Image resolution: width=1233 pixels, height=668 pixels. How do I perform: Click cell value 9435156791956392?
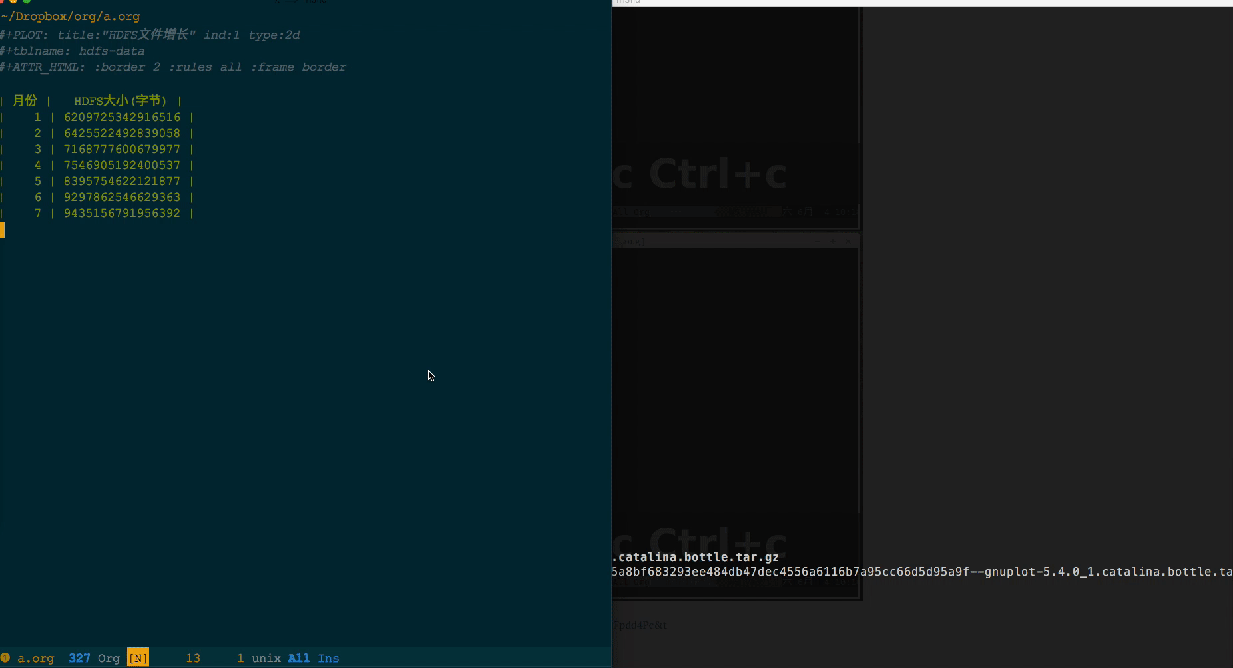point(122,213)
